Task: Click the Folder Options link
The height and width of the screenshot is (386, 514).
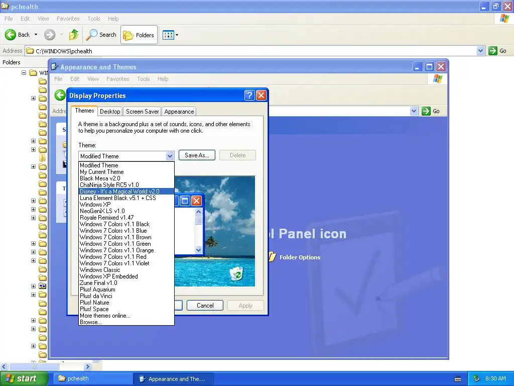Action: pos(300,257)
